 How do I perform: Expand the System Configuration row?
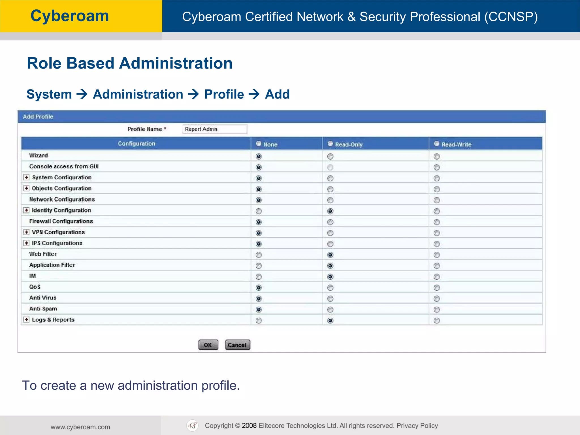pyautogui.click(x=26, y=177)
